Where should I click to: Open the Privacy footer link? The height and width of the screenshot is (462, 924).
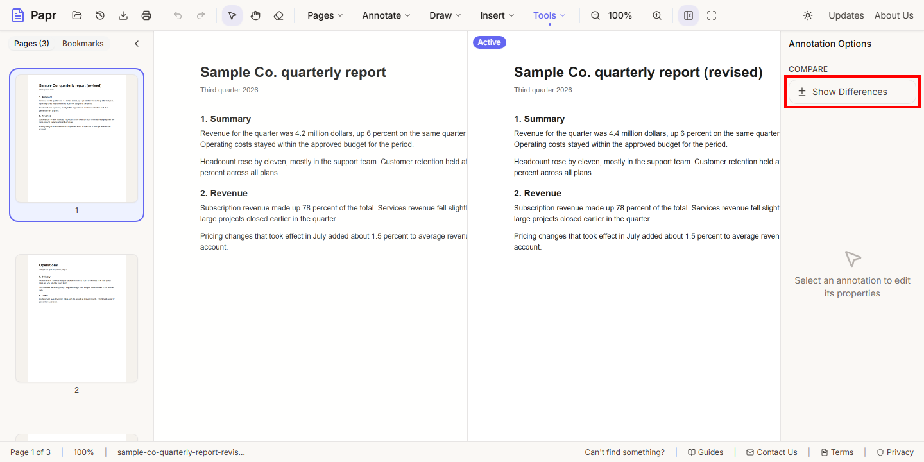894,452
